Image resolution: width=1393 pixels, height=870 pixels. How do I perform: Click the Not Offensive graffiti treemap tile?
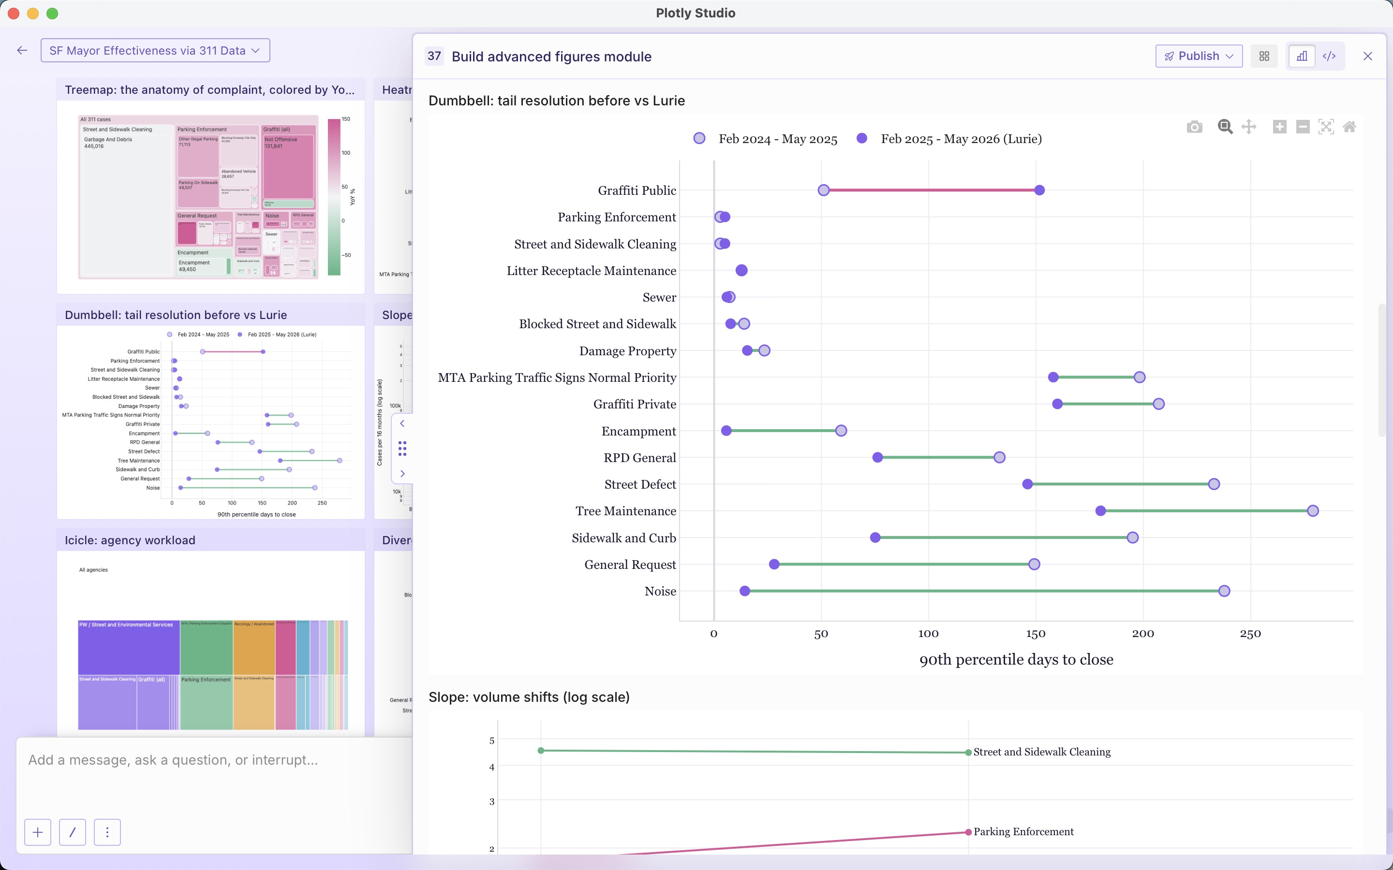[289, 168]
